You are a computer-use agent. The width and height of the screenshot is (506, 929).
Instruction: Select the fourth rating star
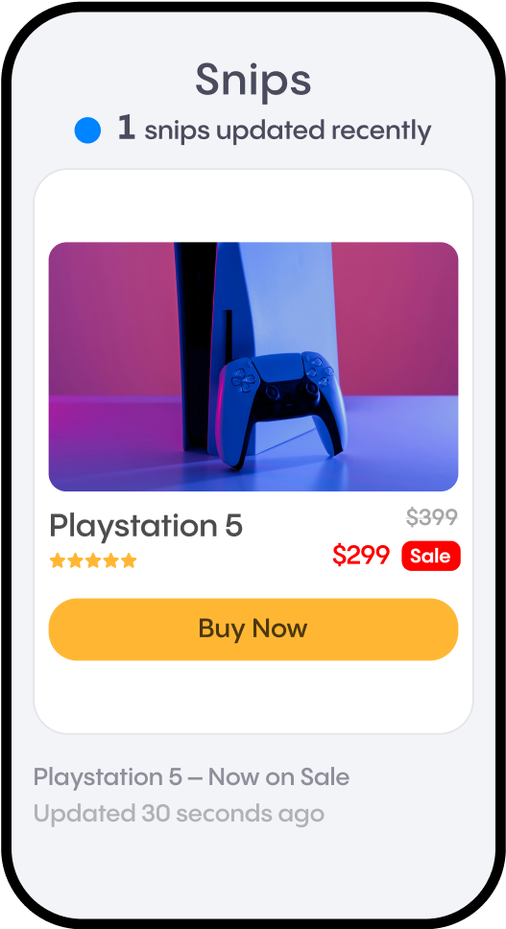[110, 560]
